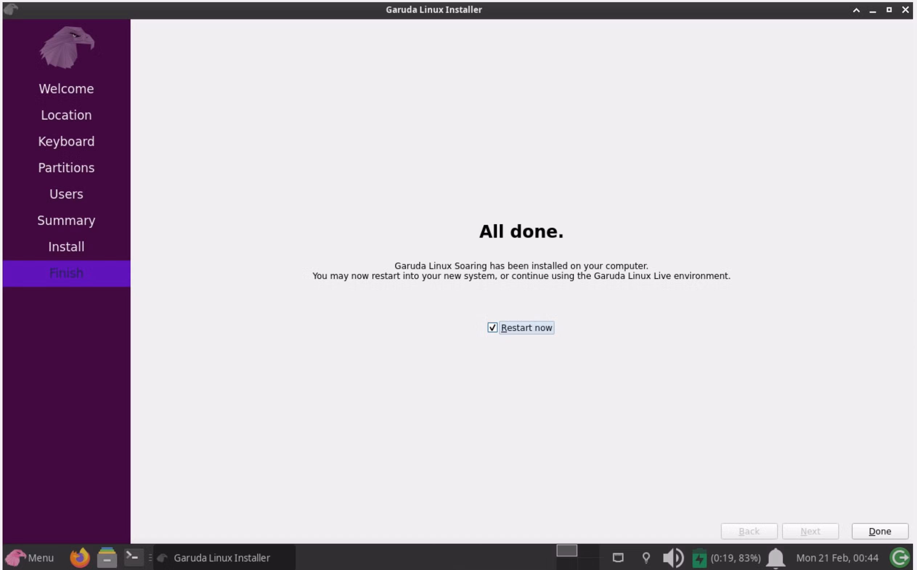Select the Location step in sidebar
Viewport: 917px width, 570px height.
pos(66,115)
